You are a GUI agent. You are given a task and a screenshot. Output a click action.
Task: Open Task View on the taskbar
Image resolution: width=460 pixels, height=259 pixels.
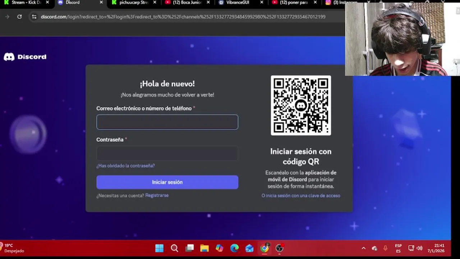pos(189,248)
